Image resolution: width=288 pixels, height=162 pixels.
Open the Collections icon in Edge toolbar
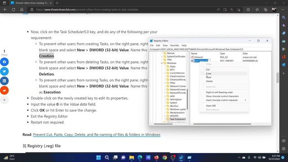[x=265, y=9]
